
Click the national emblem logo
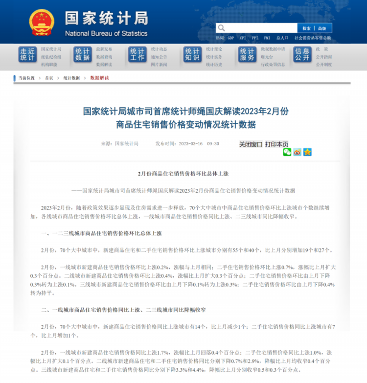(42, 22)
